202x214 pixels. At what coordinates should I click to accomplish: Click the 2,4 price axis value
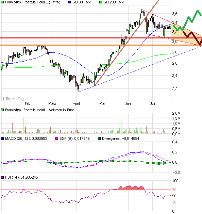[x=175, y=76]
